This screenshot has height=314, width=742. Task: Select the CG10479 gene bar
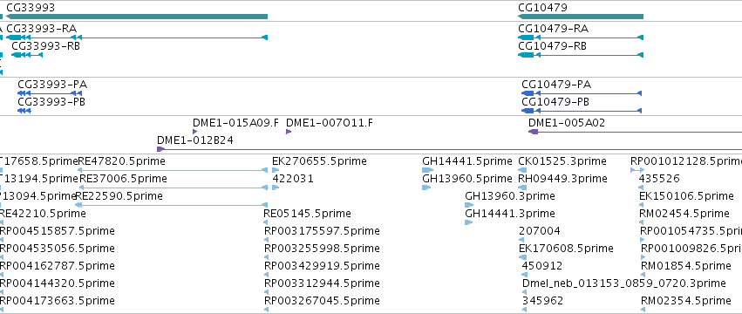(581, 17)
